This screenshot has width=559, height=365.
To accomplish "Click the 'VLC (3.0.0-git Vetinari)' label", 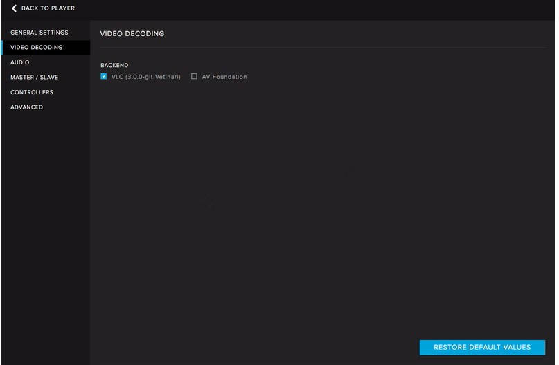I will pyautogui.click(x=145, y=77).
